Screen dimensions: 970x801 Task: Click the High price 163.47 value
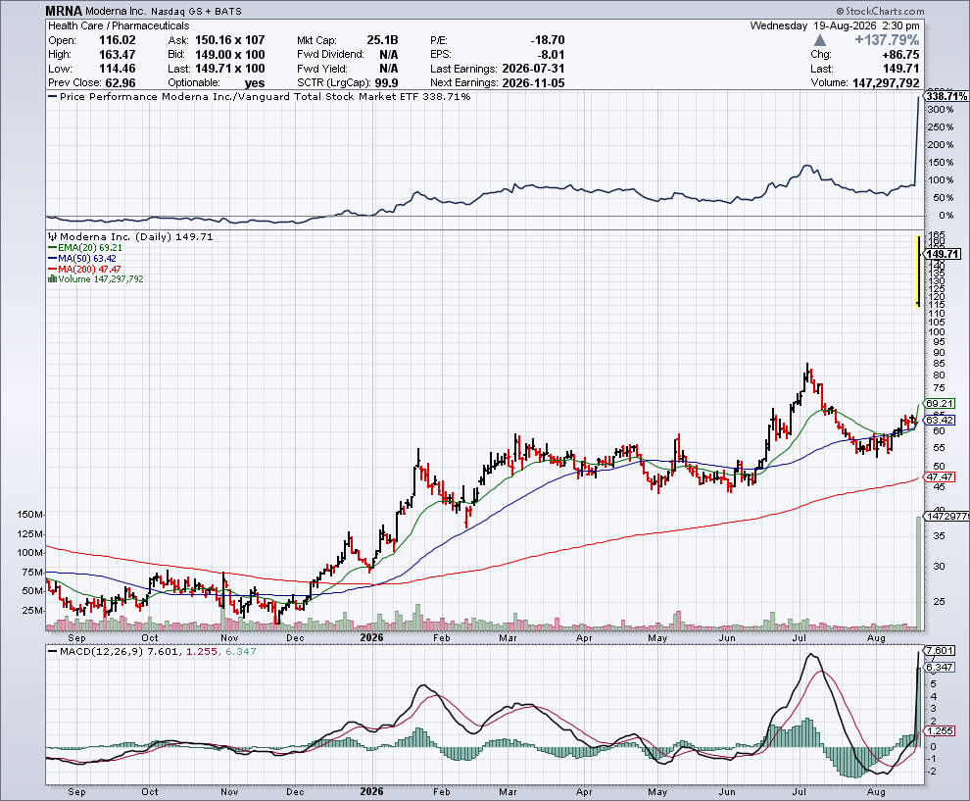click(x=117, y=55)
